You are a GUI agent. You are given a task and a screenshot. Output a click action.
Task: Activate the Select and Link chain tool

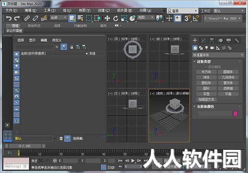click(27, 18)
